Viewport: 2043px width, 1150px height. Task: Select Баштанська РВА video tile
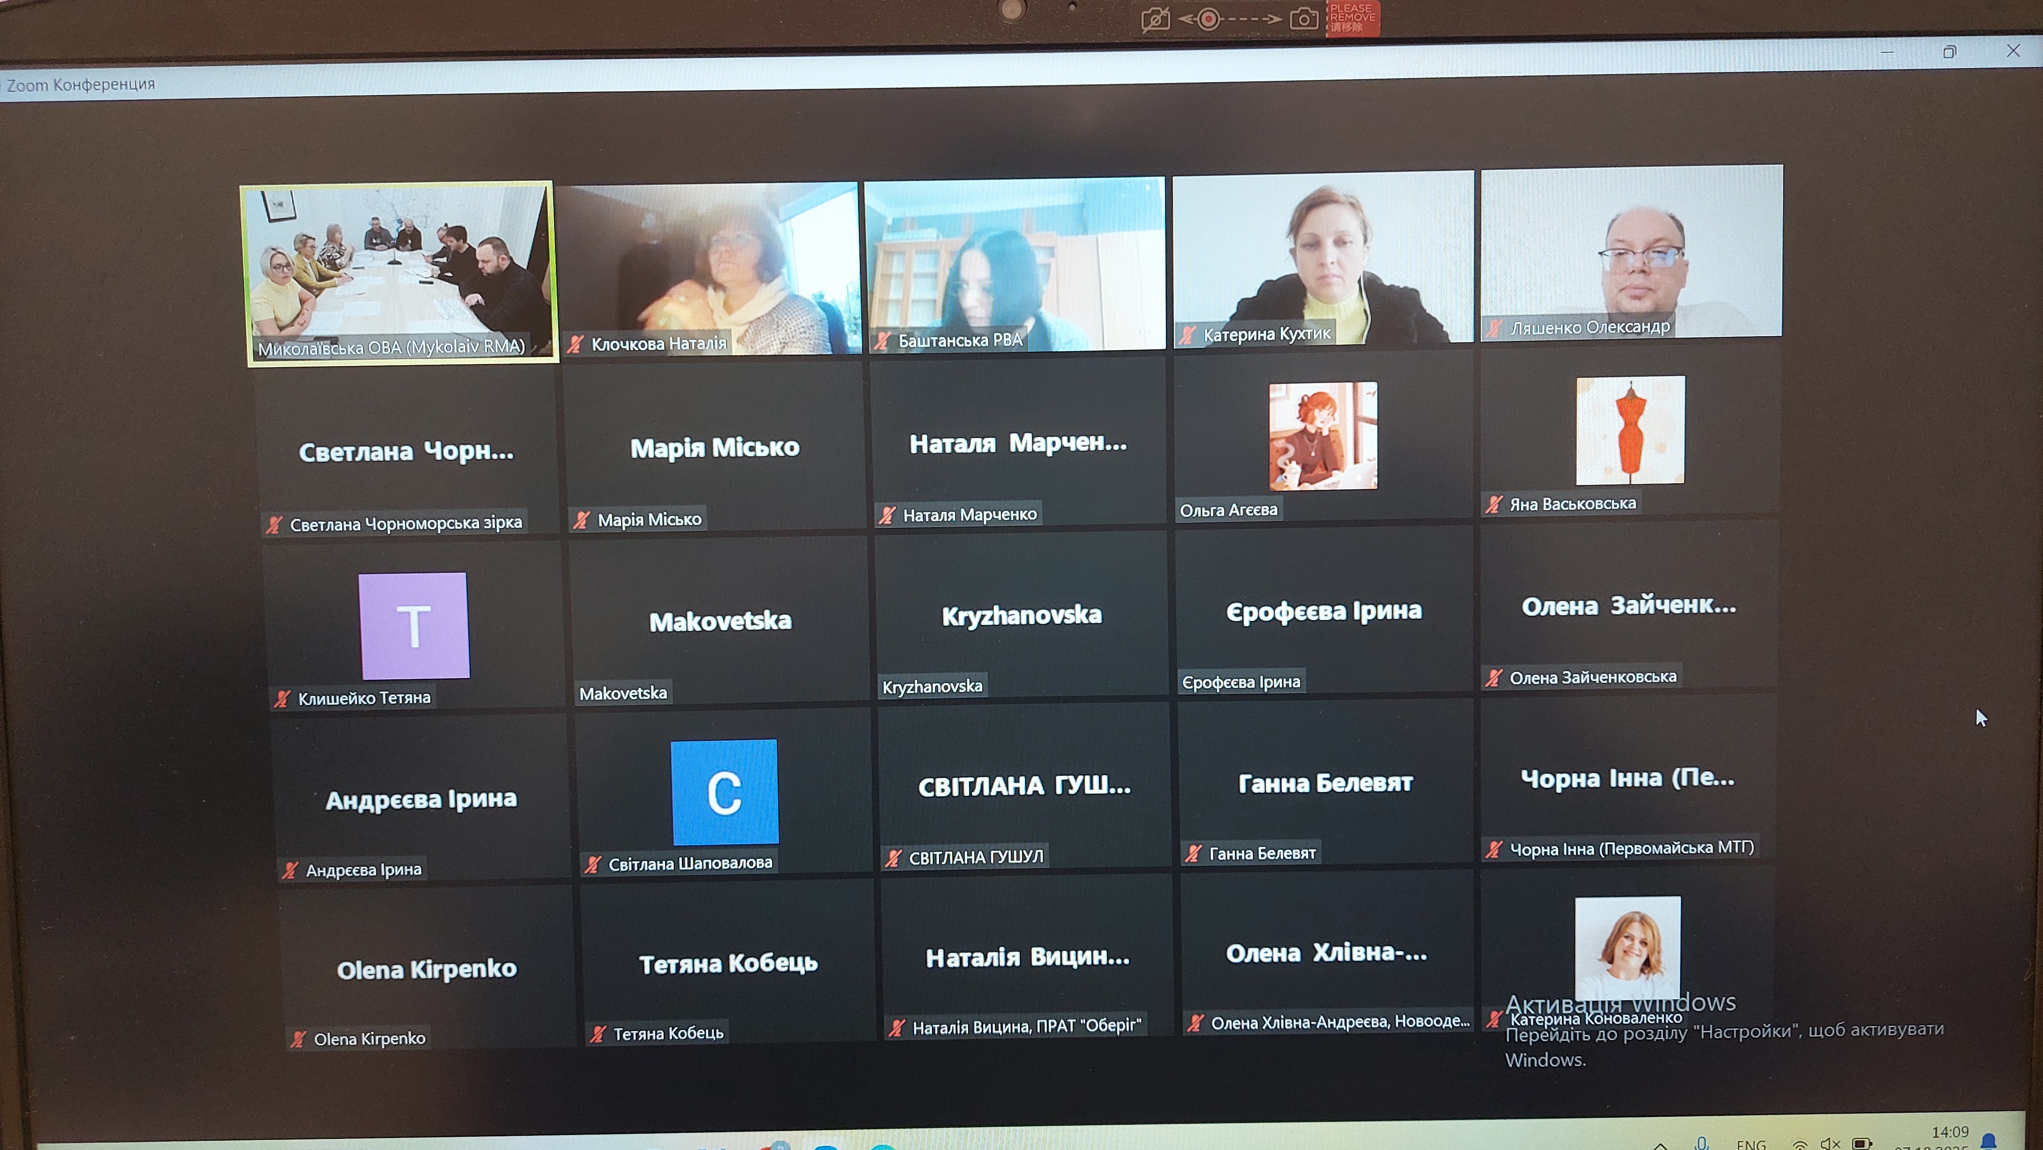[1015, 265]
